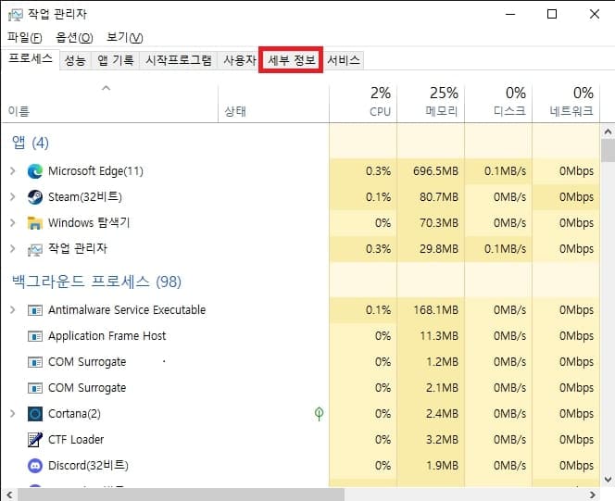Open the 옵션(O) menu
The height and width of the screenshot is (501, 615).
74,38
